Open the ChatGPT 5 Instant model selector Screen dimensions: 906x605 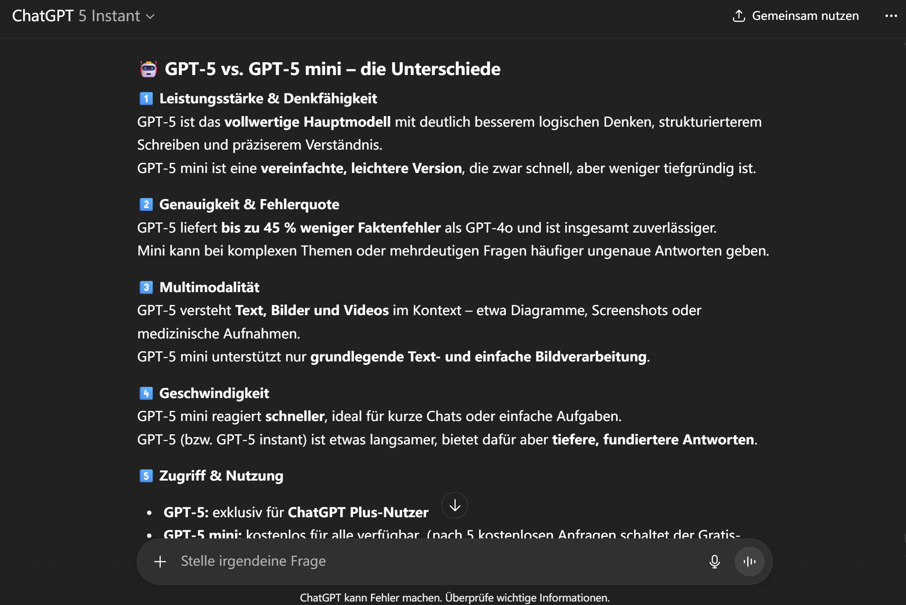83,16
